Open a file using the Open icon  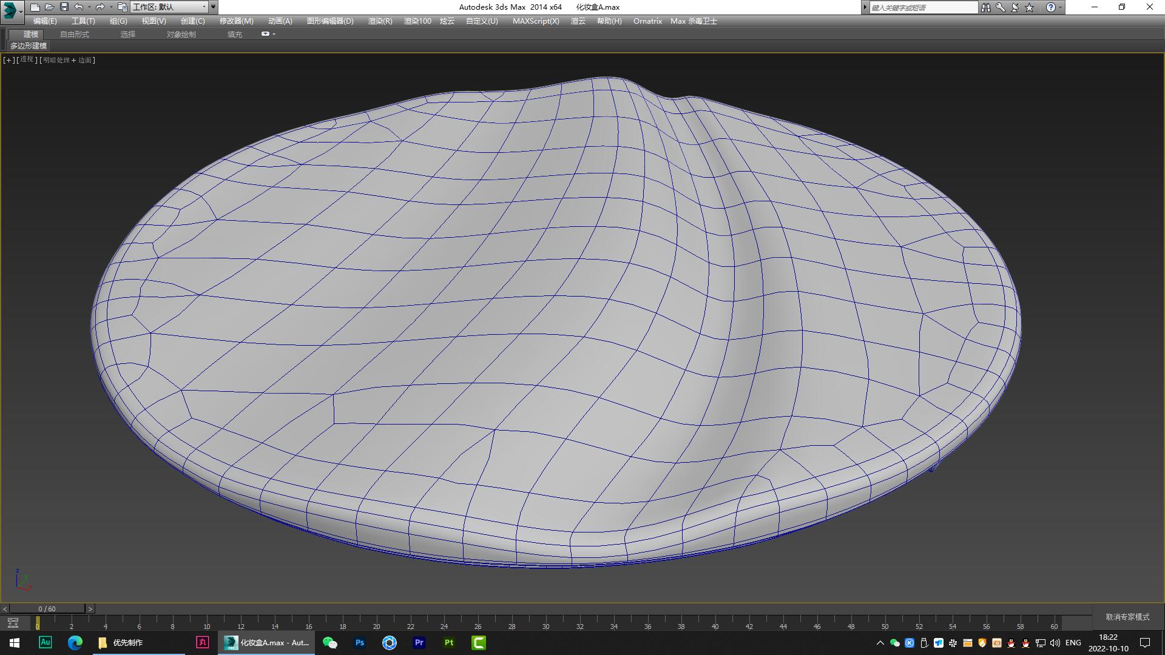point(50,7)
